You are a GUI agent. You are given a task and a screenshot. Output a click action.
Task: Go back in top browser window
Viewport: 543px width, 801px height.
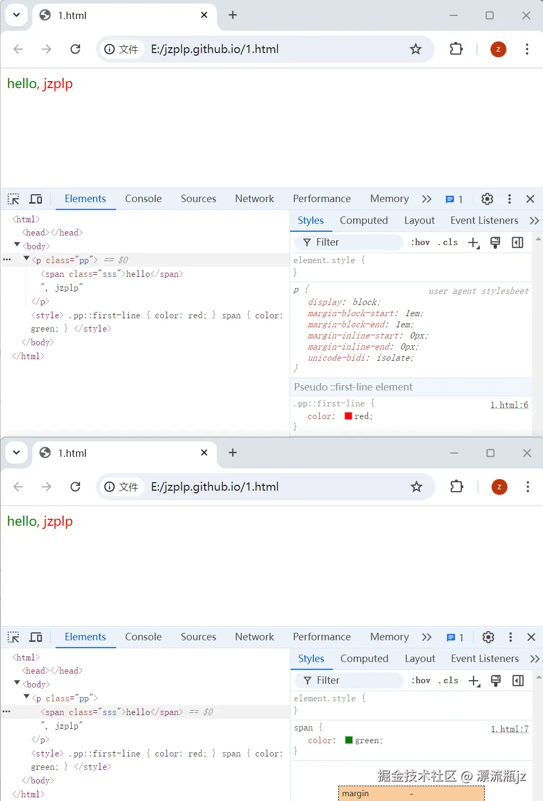(x=18, y=49)
